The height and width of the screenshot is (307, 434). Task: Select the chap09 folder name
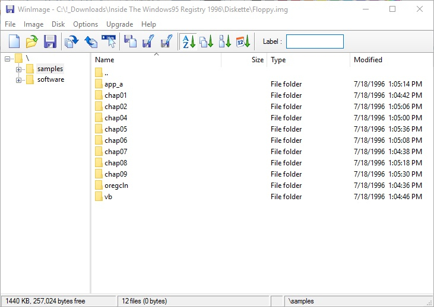pos(116,174)
